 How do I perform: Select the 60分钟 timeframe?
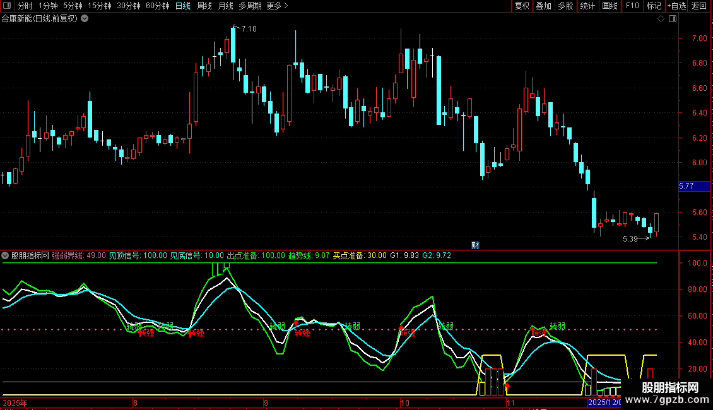pyautogui.click(x=158, y=6)
